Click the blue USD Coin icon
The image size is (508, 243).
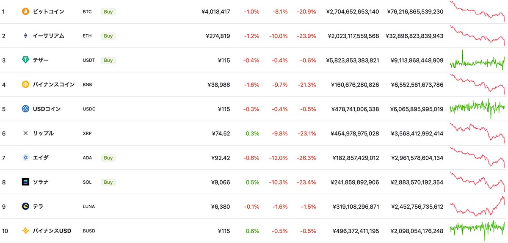coord(25,109)
